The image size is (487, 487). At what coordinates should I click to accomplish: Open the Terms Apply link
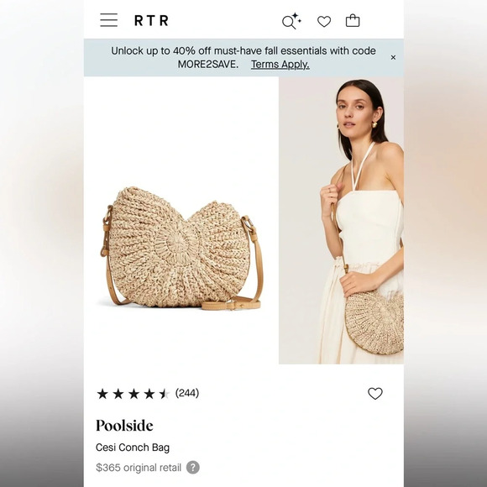click(x=280, y=65)
